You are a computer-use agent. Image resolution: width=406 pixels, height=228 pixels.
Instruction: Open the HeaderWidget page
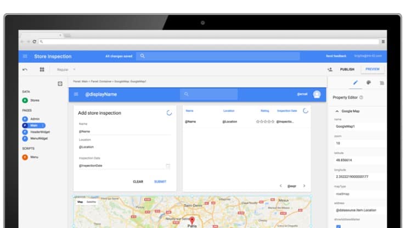coord(36,132)
